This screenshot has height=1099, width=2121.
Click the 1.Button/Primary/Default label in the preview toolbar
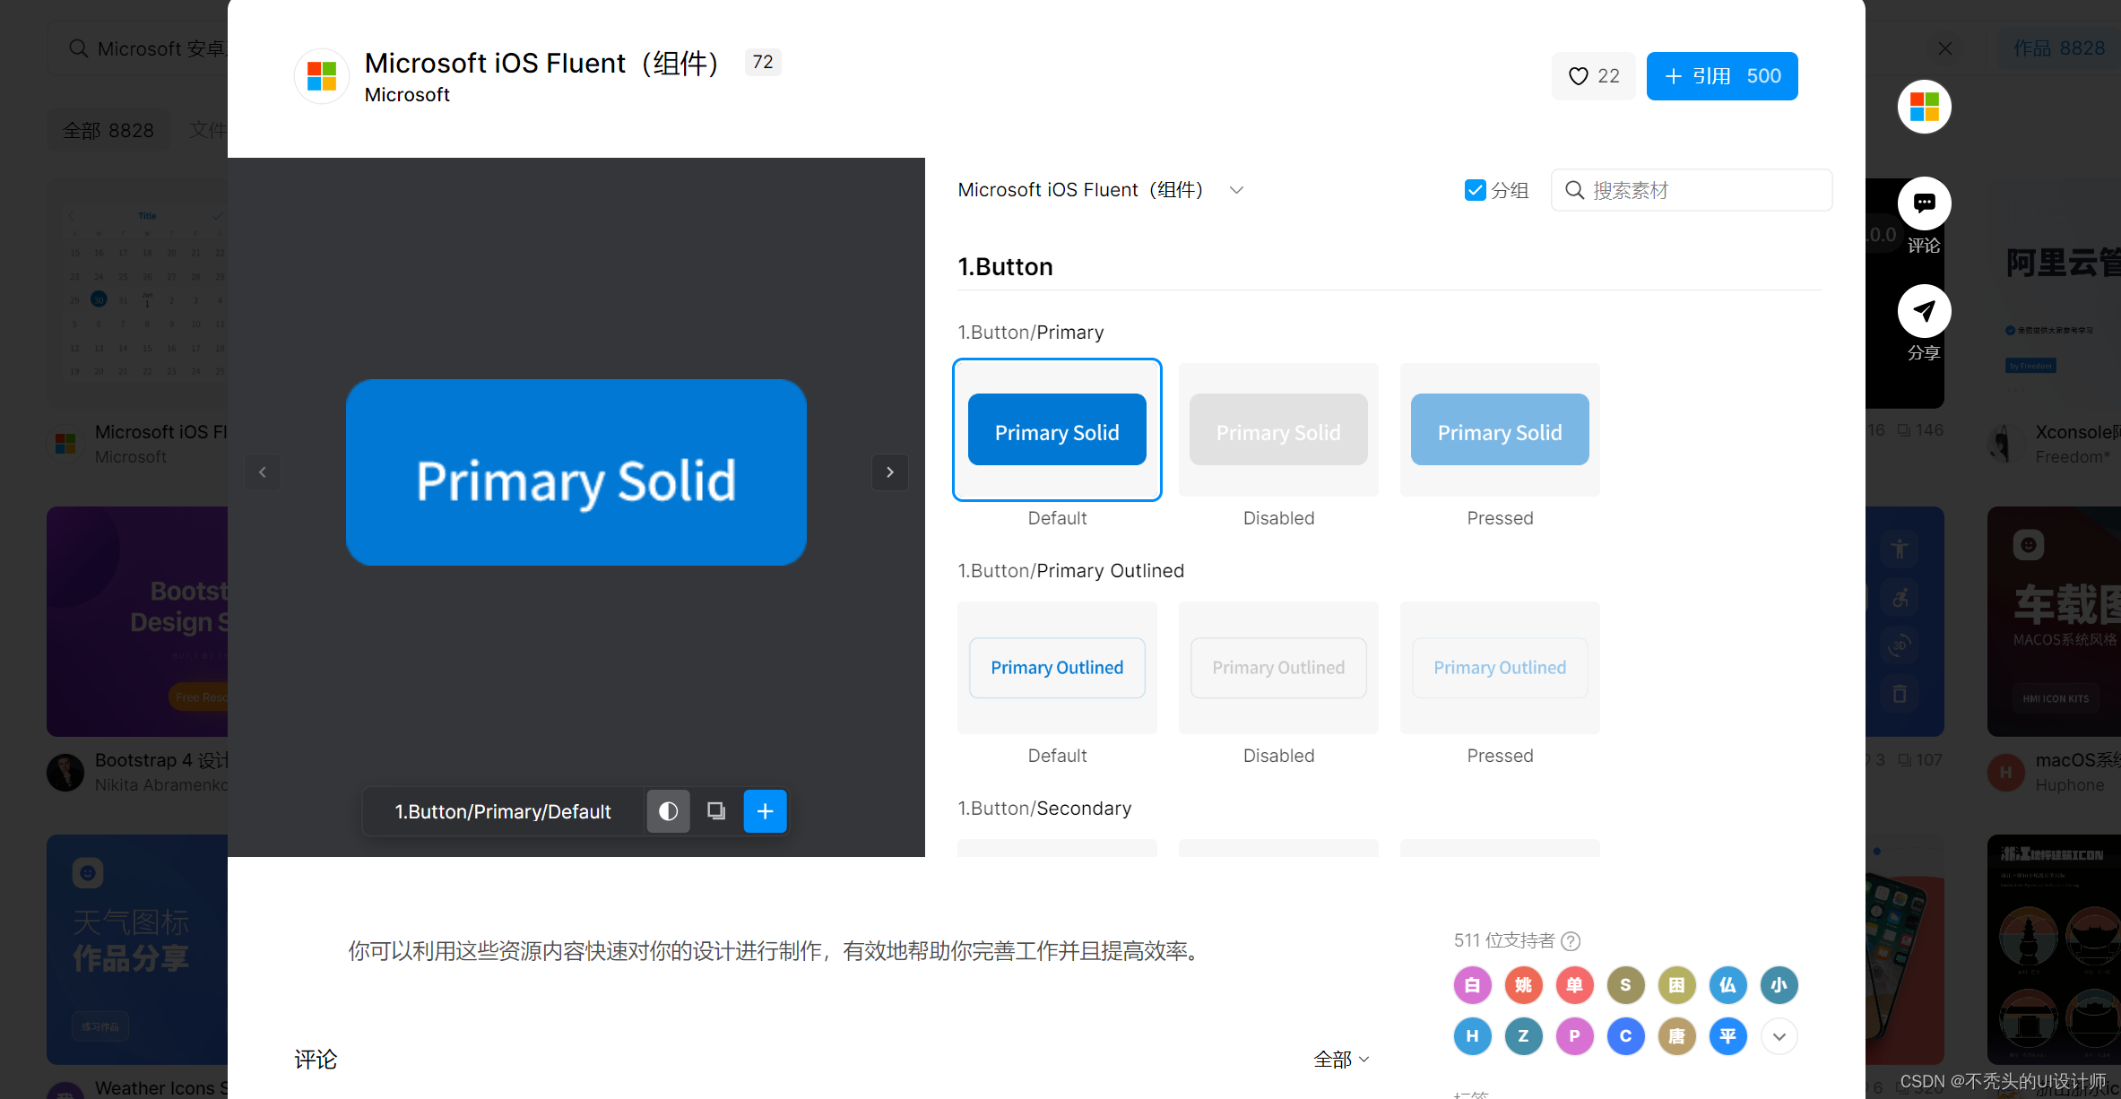pyautogui.click(x=503, y=812)
